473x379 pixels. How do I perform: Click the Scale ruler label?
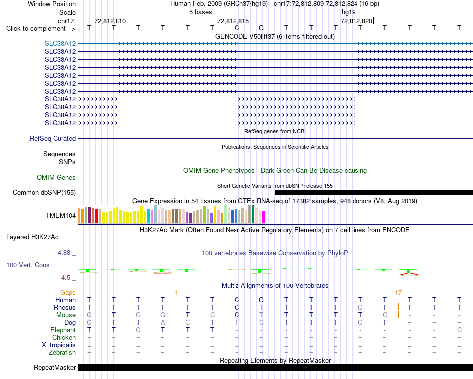click(x=67, y=12)
